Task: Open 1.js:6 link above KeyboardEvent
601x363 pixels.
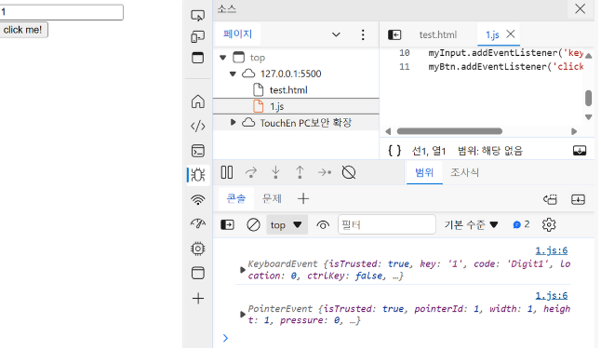Action: (551, 250)
